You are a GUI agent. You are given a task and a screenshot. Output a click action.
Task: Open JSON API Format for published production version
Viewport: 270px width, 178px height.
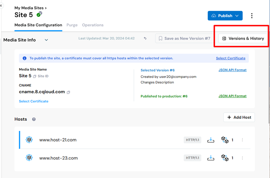[x=232, y=96]
